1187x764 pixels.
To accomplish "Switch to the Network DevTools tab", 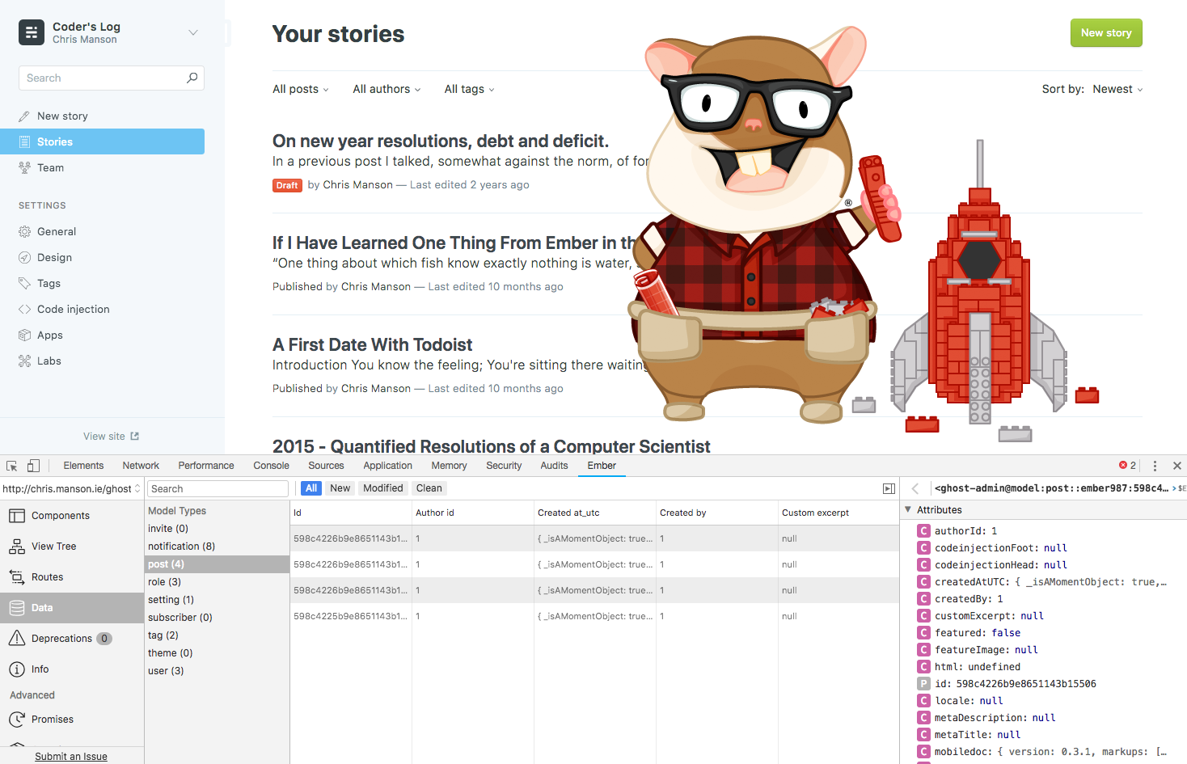I will pyautogui.click(x=141, y=466).
